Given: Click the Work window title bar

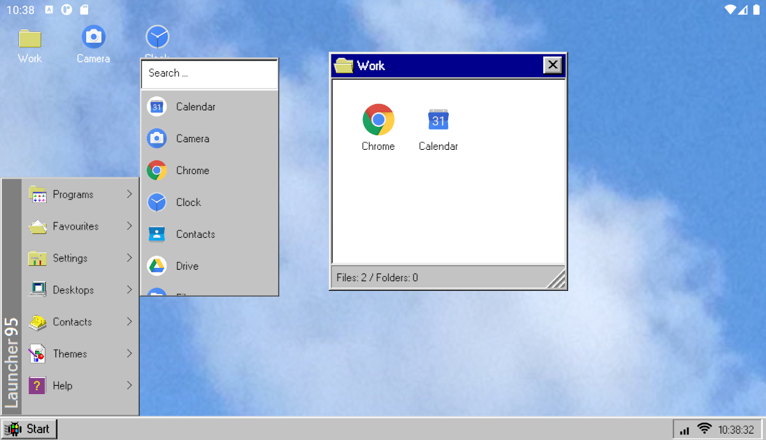Looking at the screenshot, I should [x=448, y=66].
